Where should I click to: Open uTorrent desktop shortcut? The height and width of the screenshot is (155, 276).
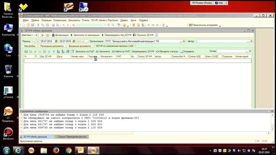8,92
